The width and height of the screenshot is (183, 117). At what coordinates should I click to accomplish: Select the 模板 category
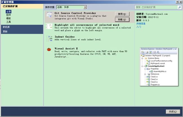[8, 18]
